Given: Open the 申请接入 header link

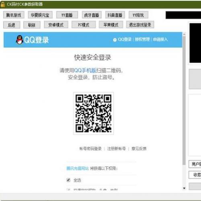Looking at the screenshot, I should point(160,39).
